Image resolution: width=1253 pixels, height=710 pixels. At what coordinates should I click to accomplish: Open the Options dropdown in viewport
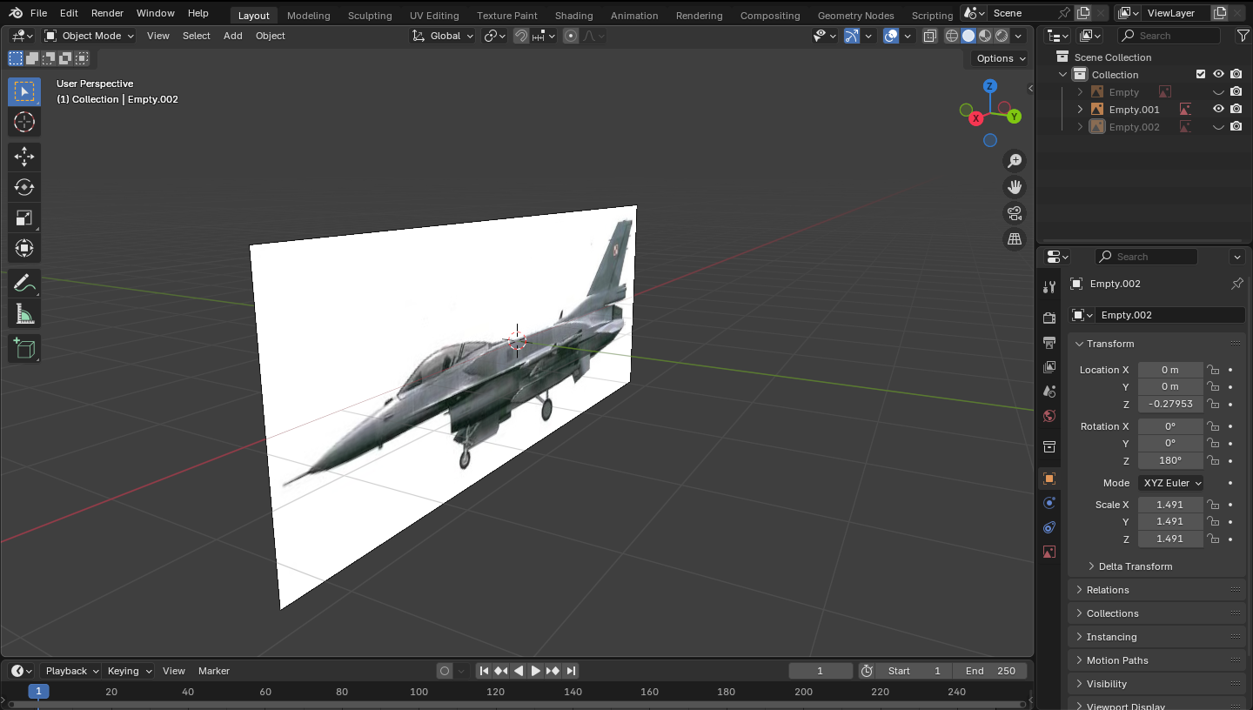coord(1001,58)
